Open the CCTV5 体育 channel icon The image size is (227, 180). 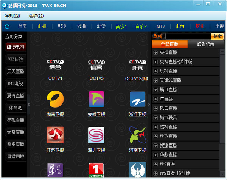point(96,65)
